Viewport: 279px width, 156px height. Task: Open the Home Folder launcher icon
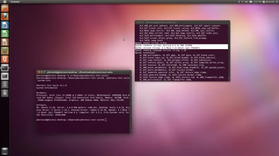(x=5, y=8)
